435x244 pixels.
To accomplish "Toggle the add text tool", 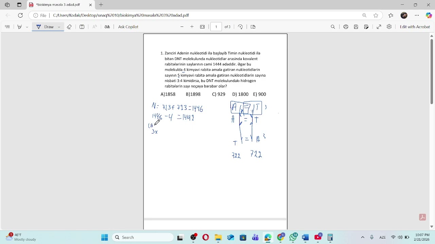I will [82, 27].
